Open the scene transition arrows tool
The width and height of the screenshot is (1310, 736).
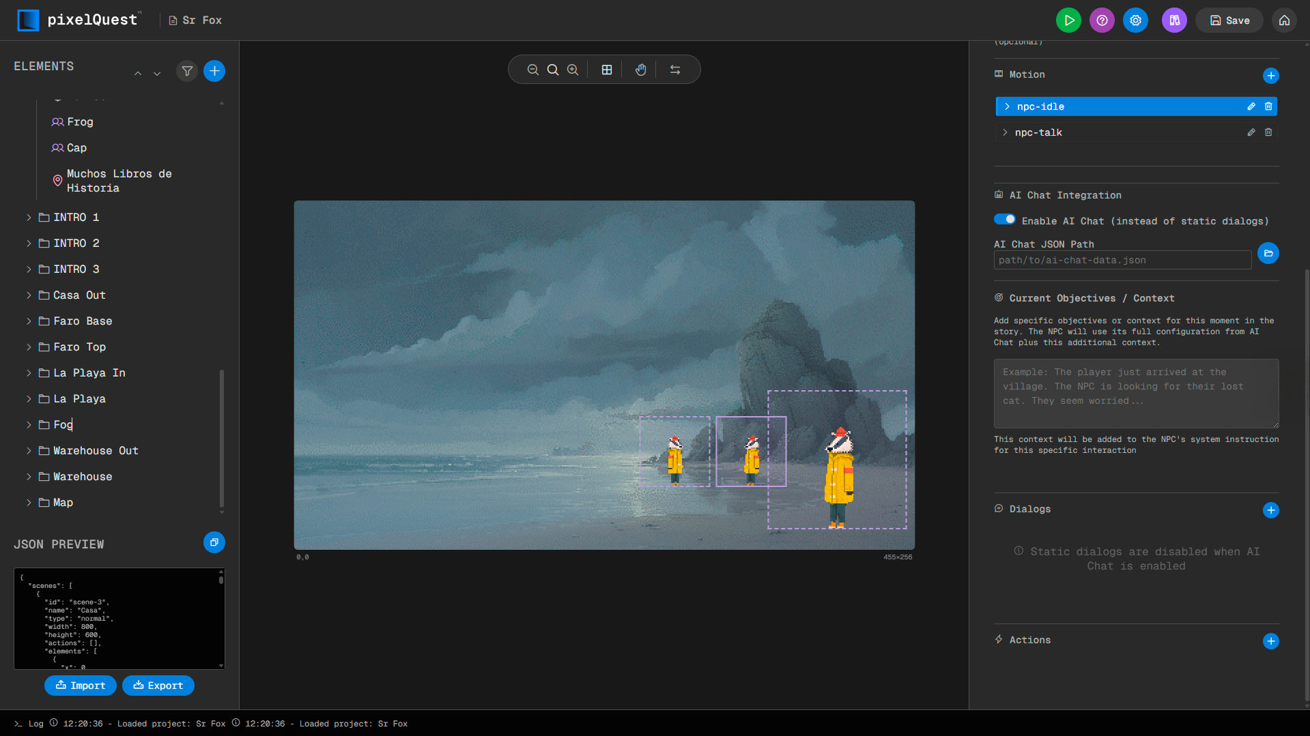coord(674,69)
